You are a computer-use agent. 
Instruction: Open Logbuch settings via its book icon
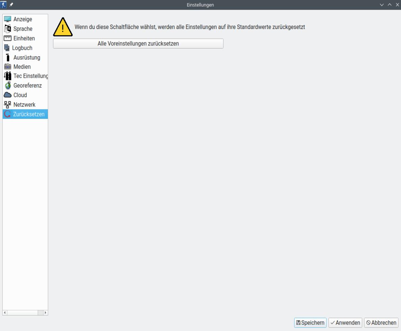pos(7,48)
